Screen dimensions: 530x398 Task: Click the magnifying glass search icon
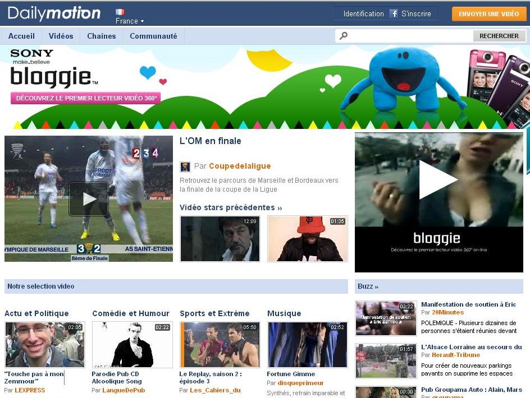point(344,36)
